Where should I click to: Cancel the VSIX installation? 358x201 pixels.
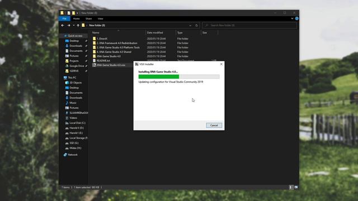pos(214,125)
